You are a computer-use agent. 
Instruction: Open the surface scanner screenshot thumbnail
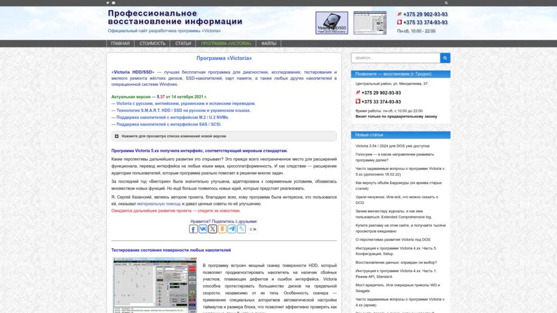154,285
